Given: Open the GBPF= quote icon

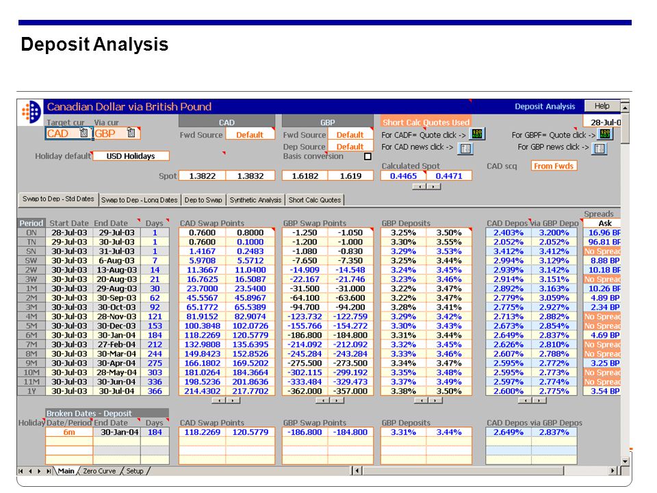Looking at the screenshot, I should tap(606, 134).
